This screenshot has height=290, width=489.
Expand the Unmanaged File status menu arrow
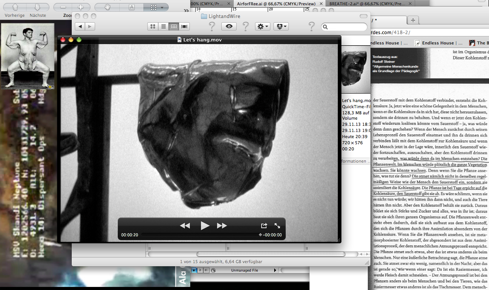click(x=275, y=270)
